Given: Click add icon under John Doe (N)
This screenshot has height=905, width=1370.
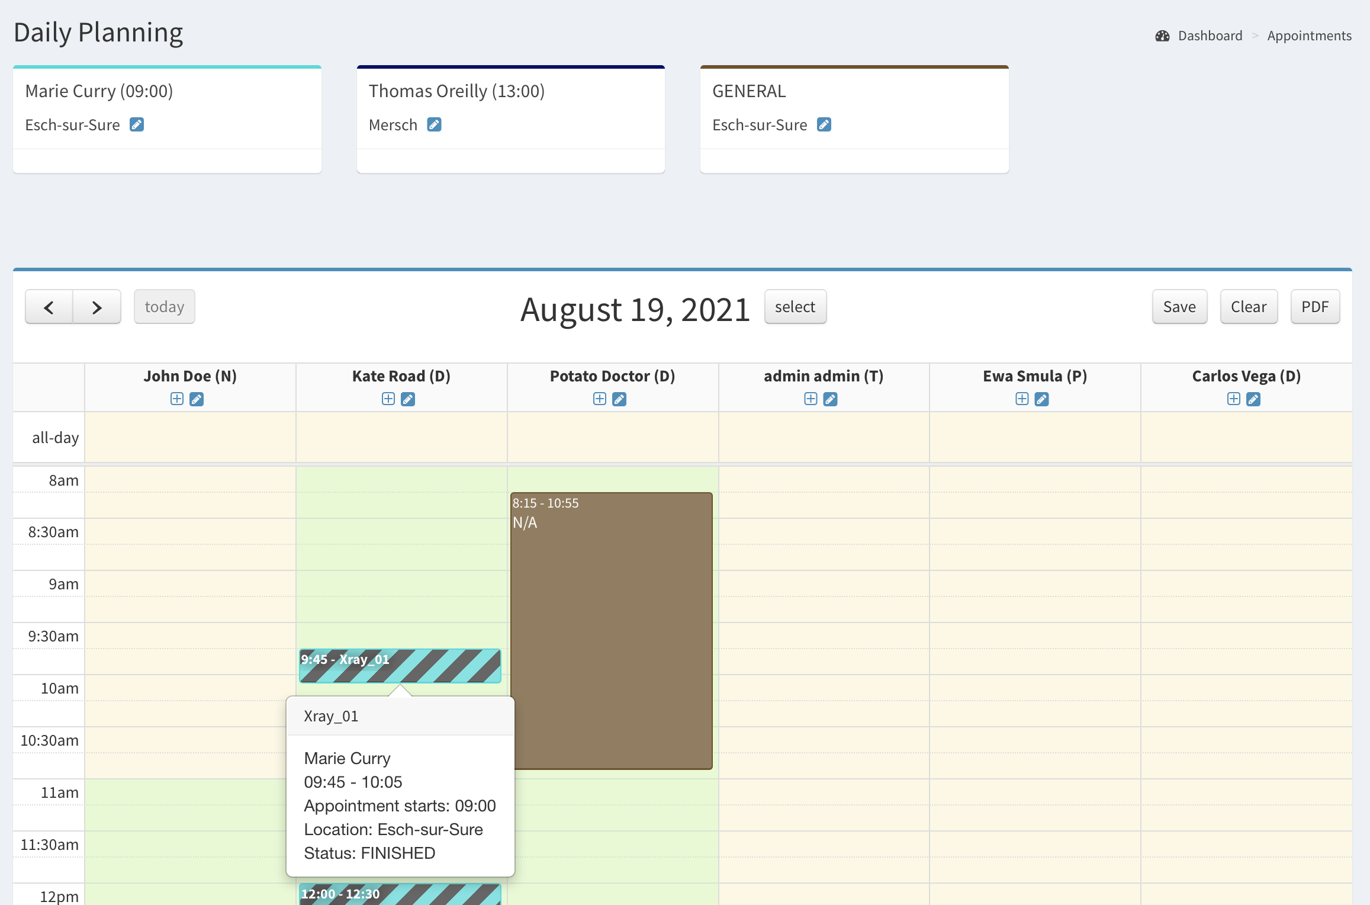Looking at the screenshot, I should [x=176, y=399].
